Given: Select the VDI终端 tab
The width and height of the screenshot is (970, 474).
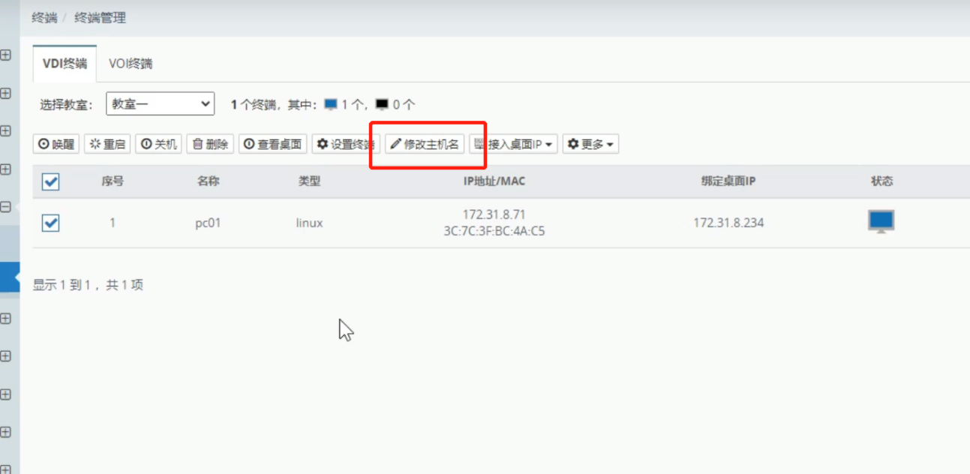Looking at the screenshot, I should coord(65,64).
